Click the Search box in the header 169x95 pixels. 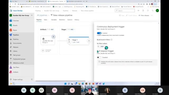pyautogui.click(x=125, y=11)
